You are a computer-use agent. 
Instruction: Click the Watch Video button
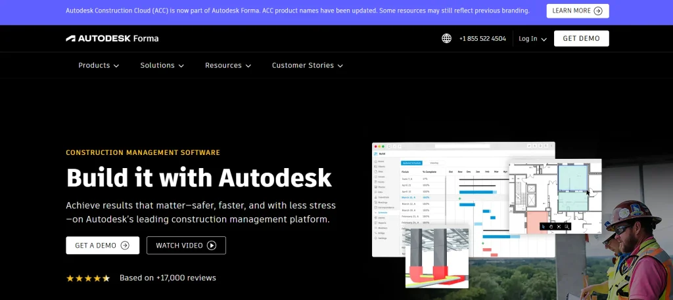(186, 246)
